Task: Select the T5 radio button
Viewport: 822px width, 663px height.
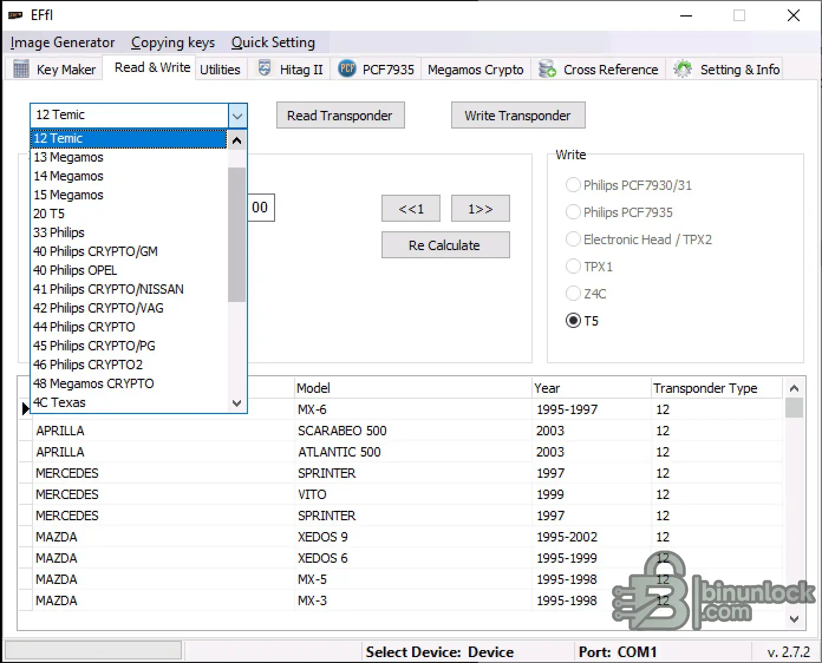Action: click(573, 321)
